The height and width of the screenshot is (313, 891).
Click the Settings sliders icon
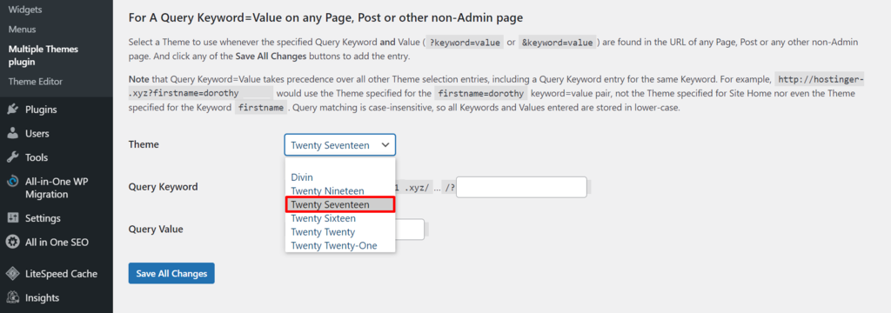(12, 218)
